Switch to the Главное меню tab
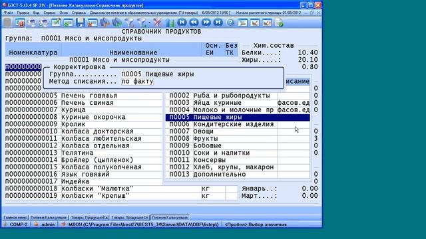This screenshot has height=239, width=426. click(15, 217)
